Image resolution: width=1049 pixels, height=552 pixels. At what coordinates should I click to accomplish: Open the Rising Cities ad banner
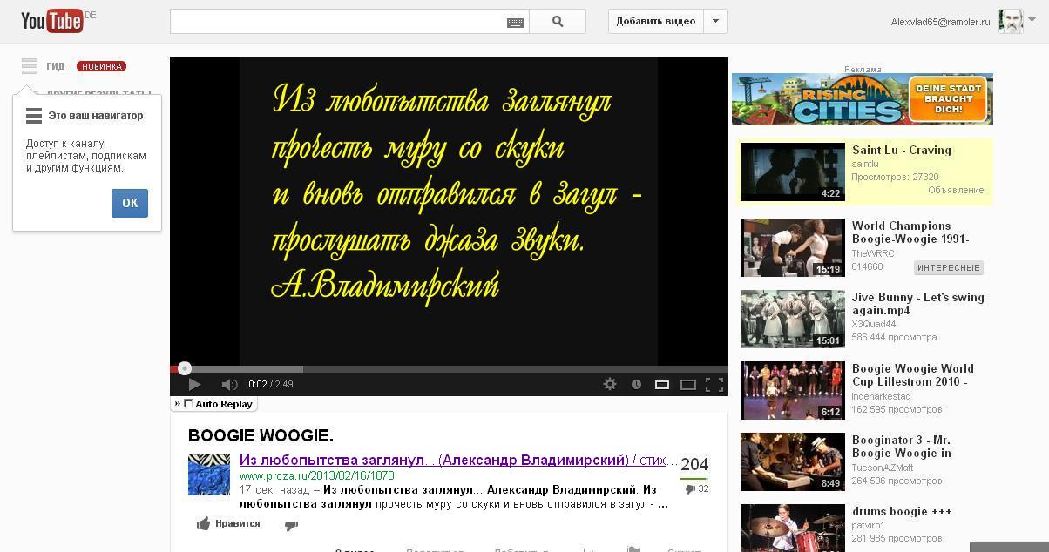pyautogui.click(x=862, y=99)
